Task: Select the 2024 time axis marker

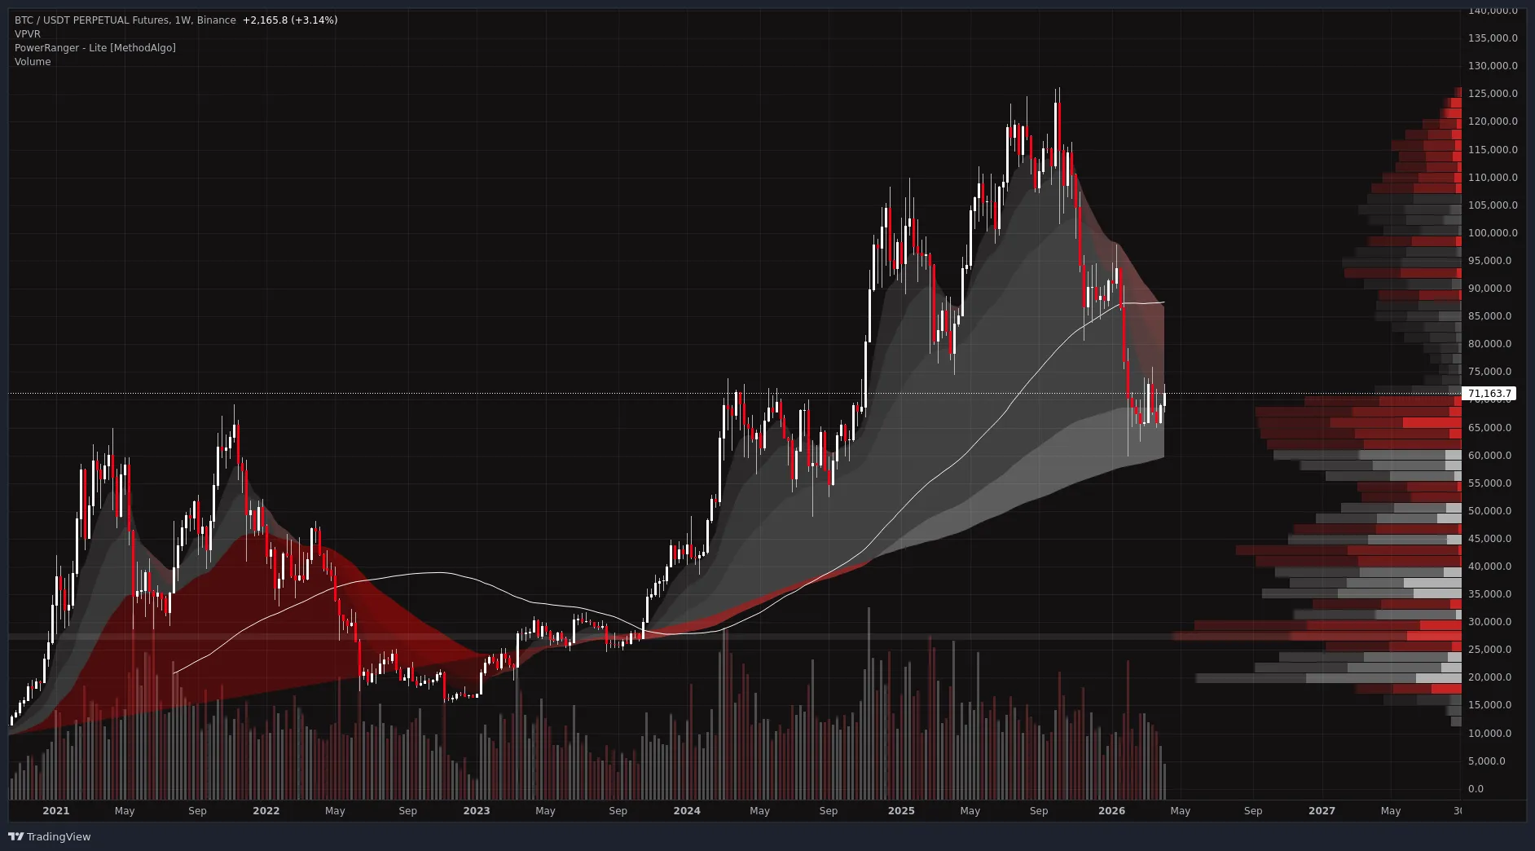Action: coord(686,811)
